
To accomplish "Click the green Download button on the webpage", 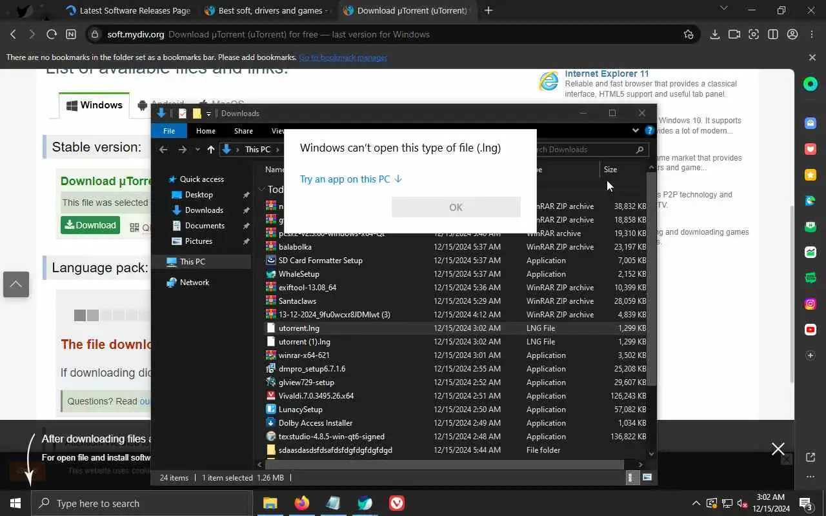I will coord(90,225).
